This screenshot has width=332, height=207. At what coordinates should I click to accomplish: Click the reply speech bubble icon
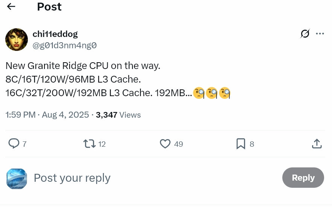14,144
